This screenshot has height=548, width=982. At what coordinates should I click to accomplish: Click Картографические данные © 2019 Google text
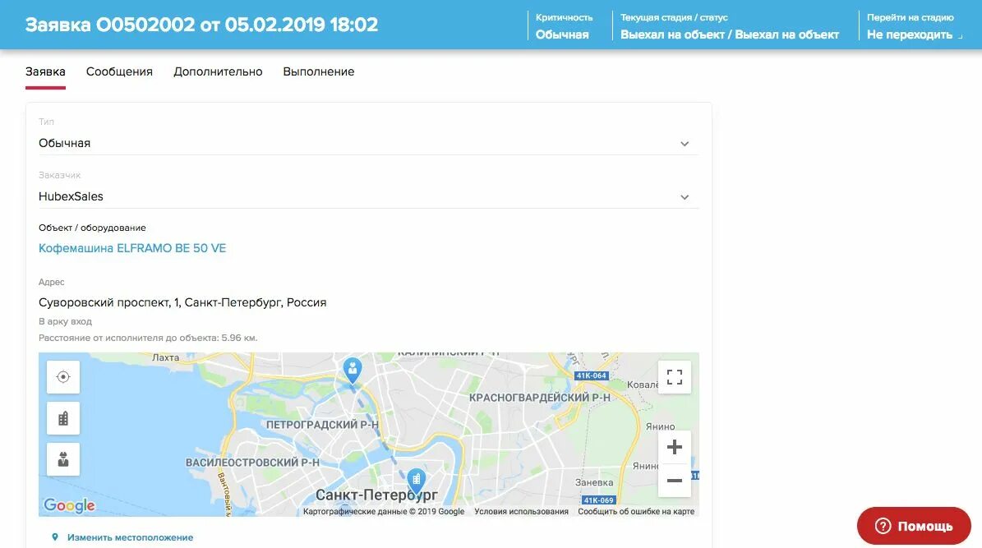pyautogui.click(x=383, y=512)
